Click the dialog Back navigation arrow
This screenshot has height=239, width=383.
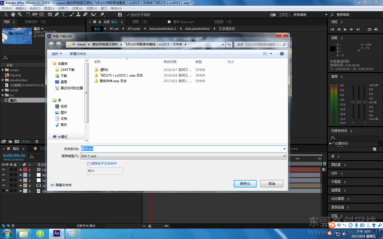(51, 45)
